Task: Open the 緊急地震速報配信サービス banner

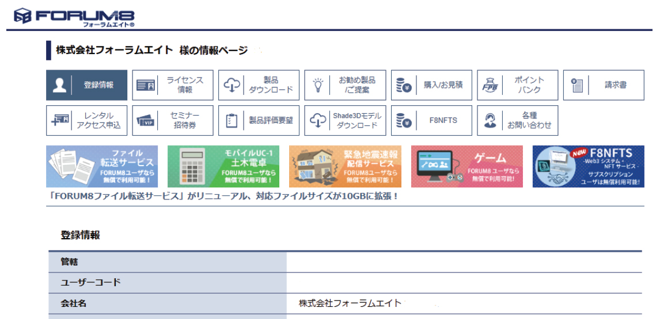Action: pyautogui.click(x=345, y=167)
